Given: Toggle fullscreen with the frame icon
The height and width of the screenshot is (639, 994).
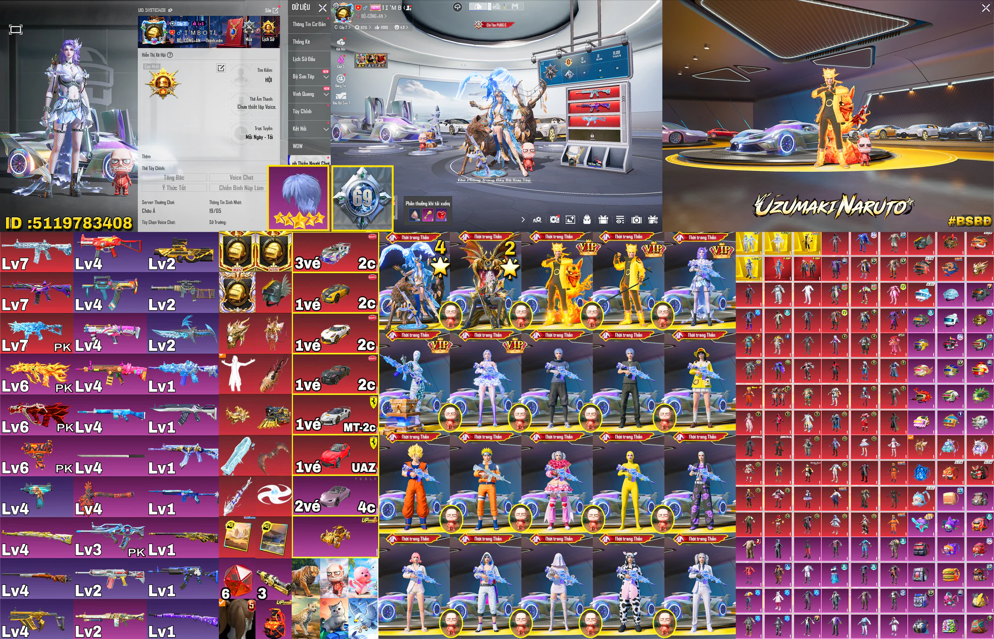Looking at the screenshot, I should click(15, 30).
